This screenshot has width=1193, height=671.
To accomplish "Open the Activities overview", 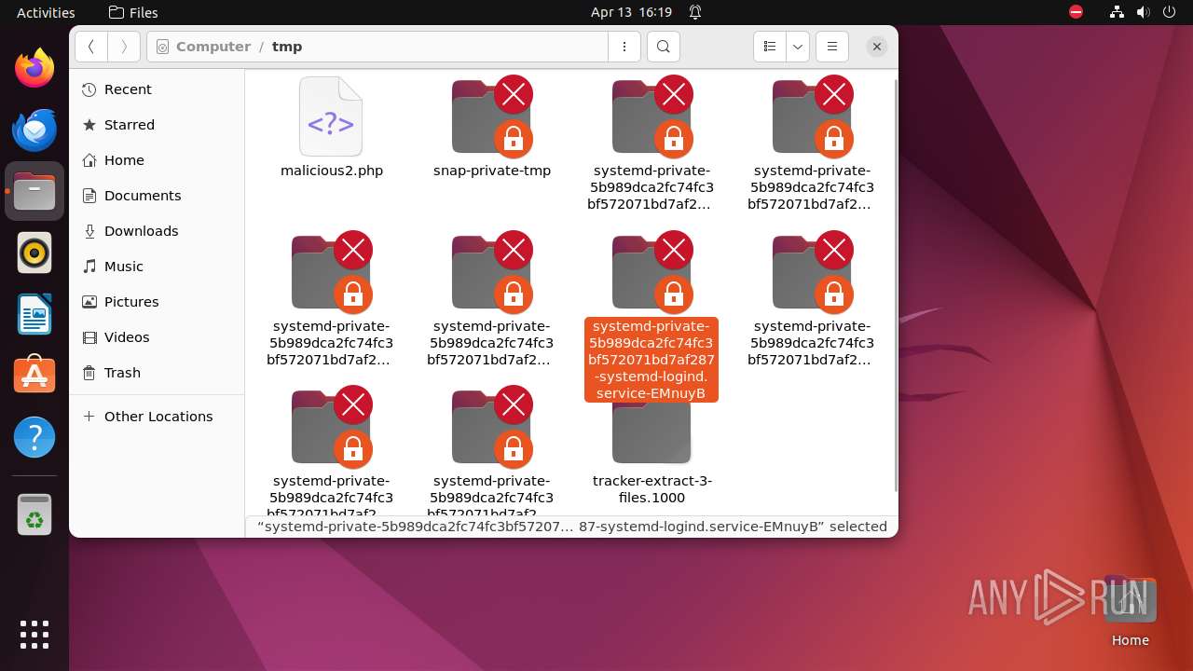I will pos(46,12).
